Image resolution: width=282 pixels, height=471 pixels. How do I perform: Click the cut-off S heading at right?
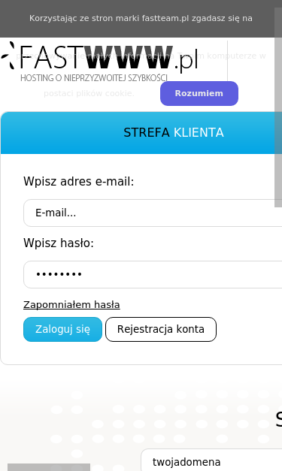279,419
